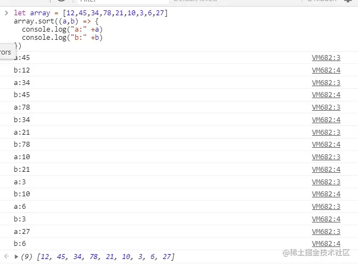Open VM682:4 source link beside b:12
The image size is (358, 265).
(x=326, y=70)
